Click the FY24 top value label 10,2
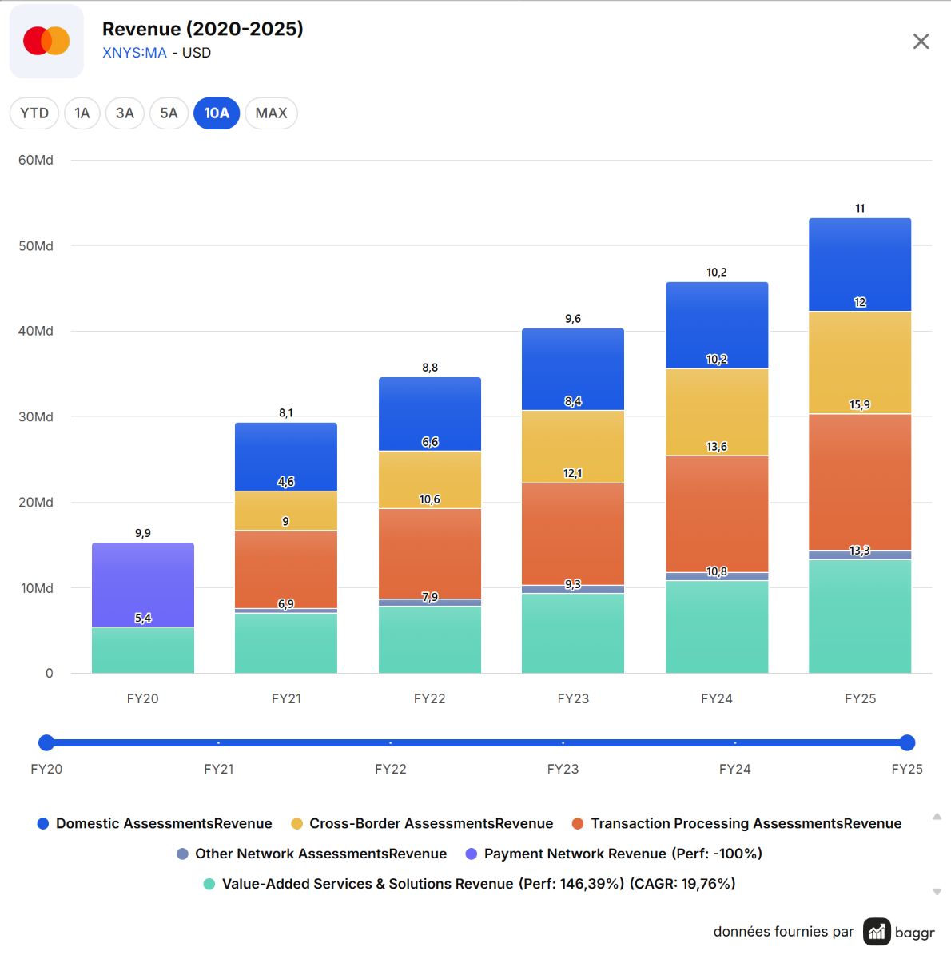This screenshot has width=951, height=959. tap(717, 273)
